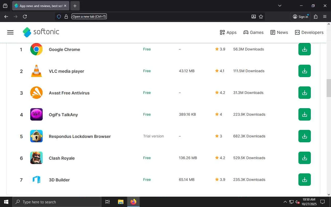Show site tracking protection shield info
This screenshot has height=207, width=331.
[59, 17]
